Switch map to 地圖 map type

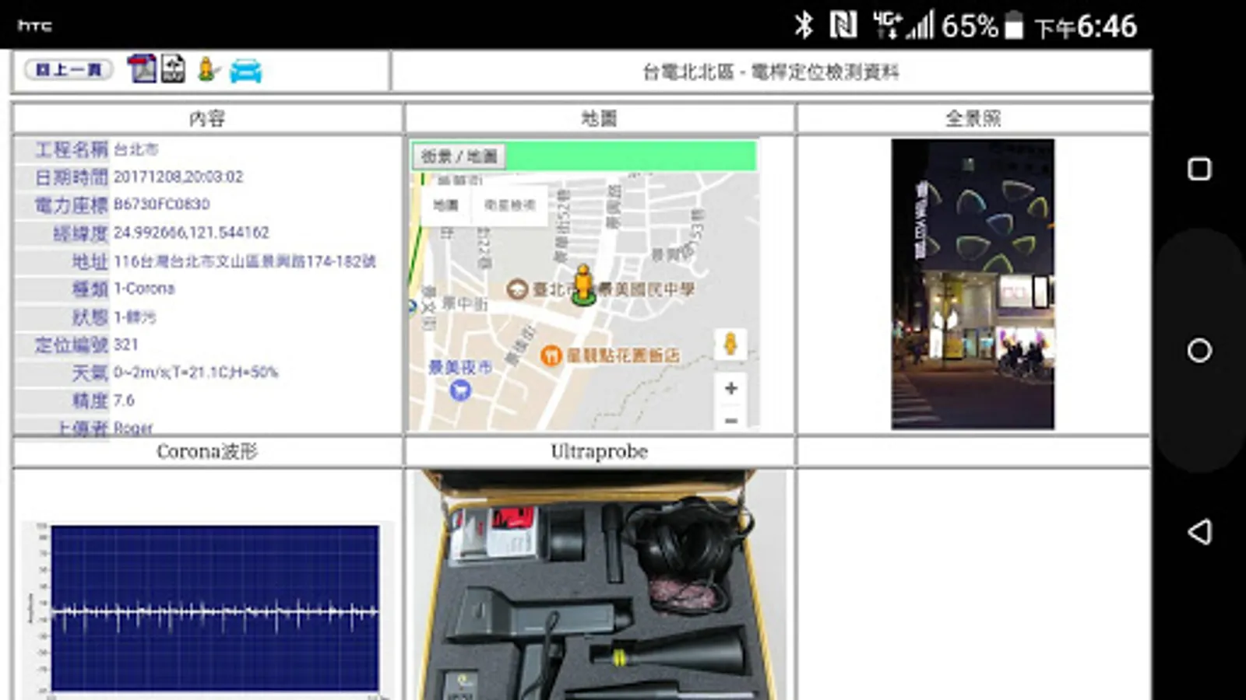click(x=445, y=205)
